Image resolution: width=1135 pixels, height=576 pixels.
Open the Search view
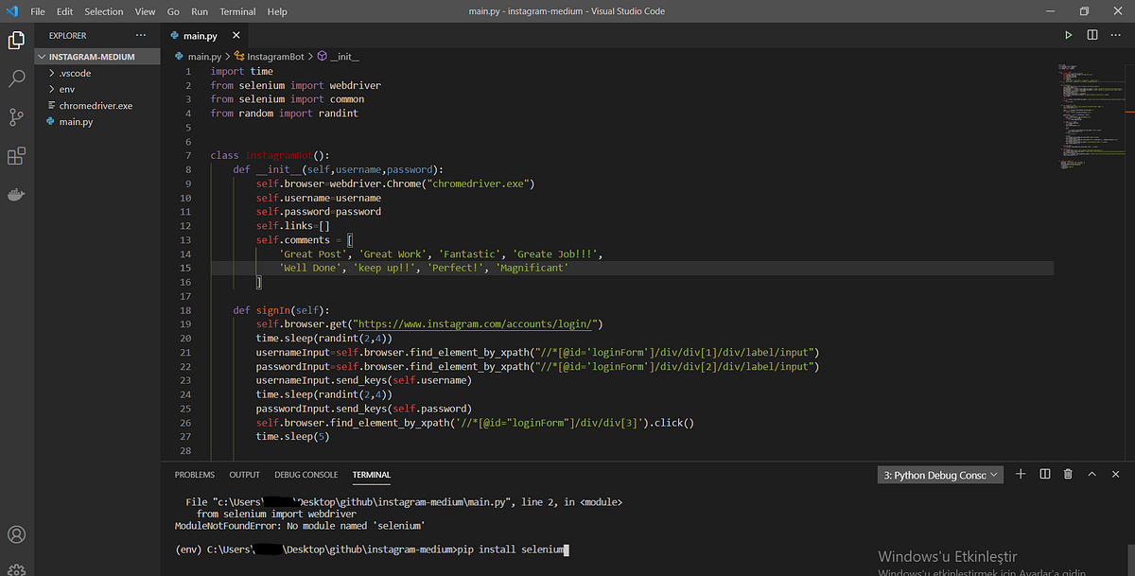tap(16, 79)
